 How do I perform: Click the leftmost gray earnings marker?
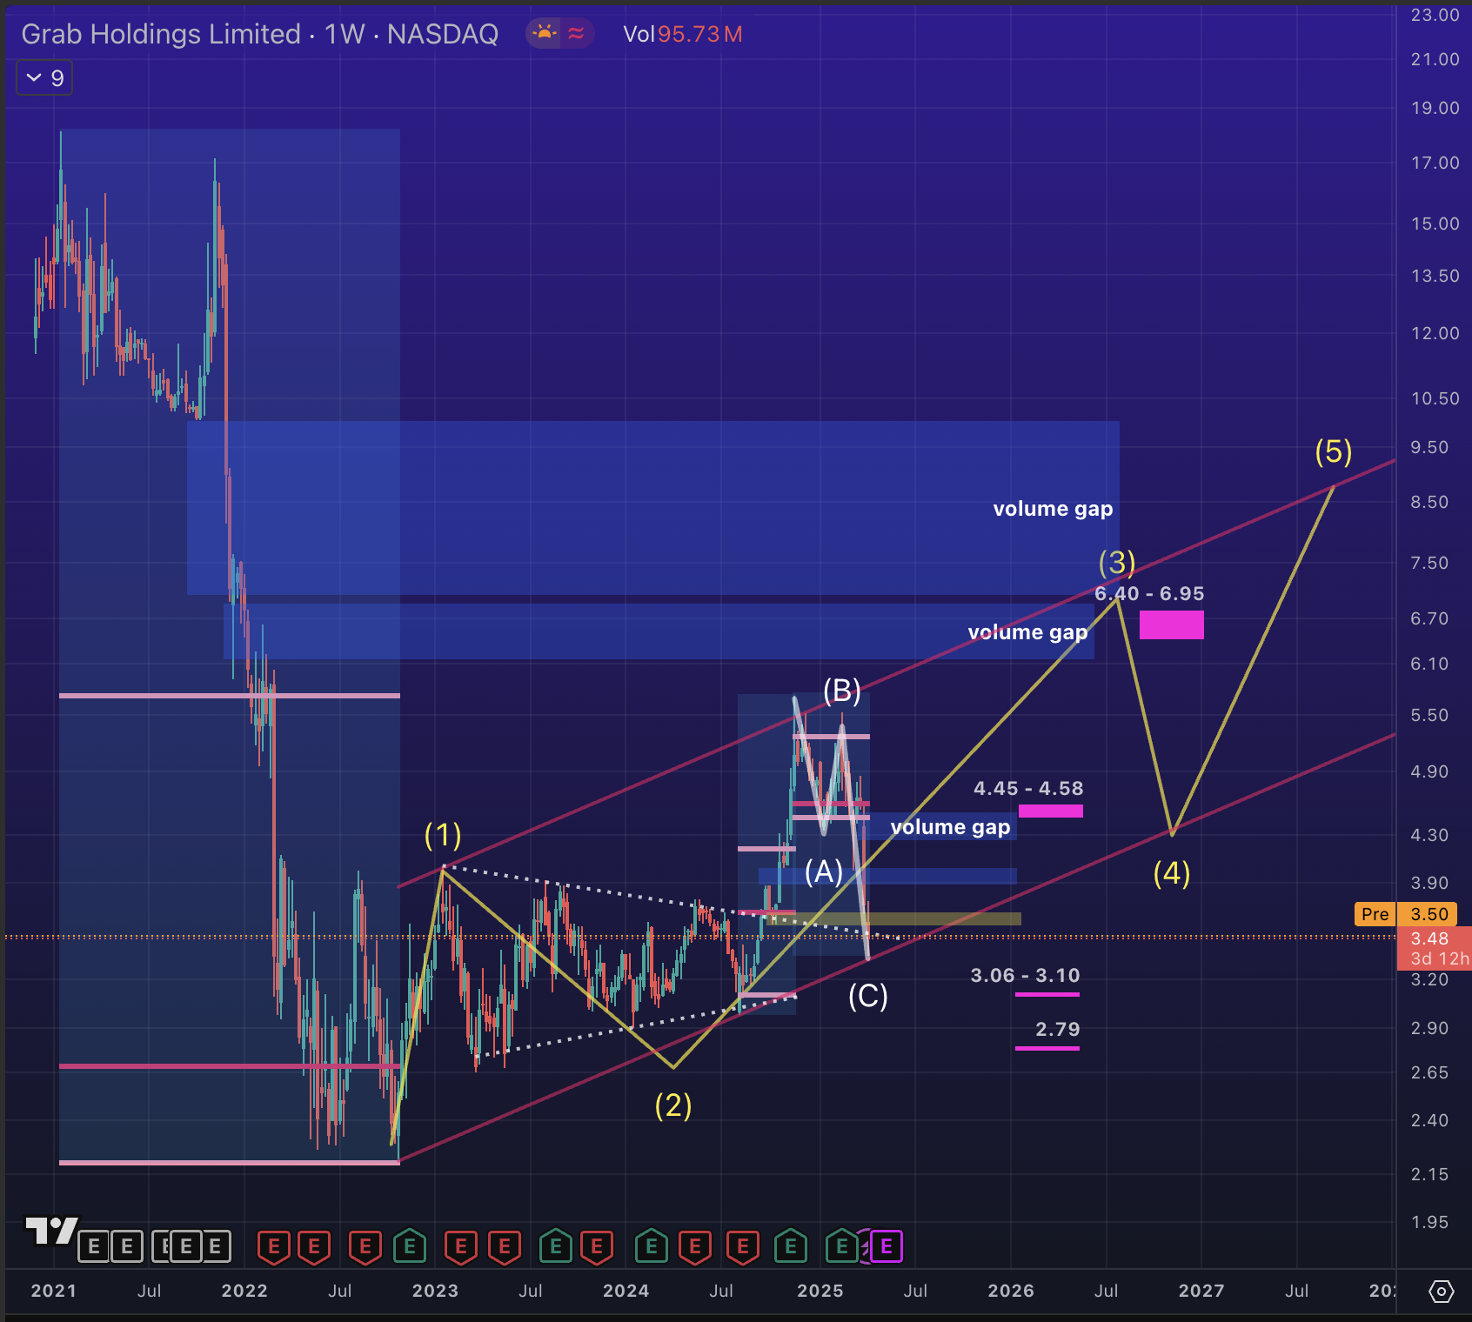click(x=94, y=1246)
